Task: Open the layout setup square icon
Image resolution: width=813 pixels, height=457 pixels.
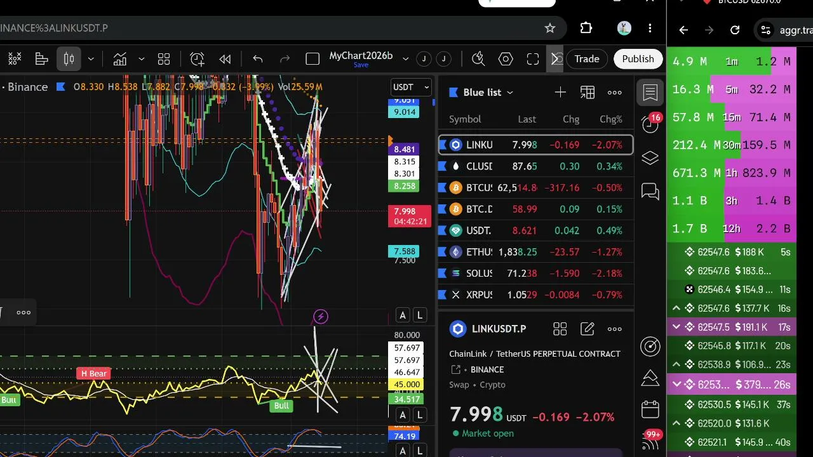Action: click(x=312, y=59)
